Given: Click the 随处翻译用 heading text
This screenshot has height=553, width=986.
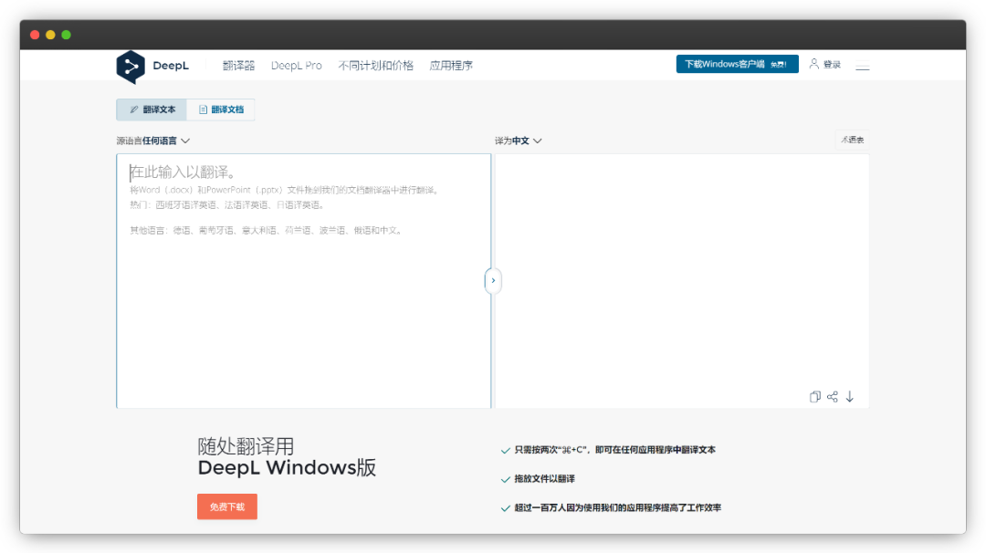Looking at the screenshot, I should pyautogui.click(x=246, y=446).
